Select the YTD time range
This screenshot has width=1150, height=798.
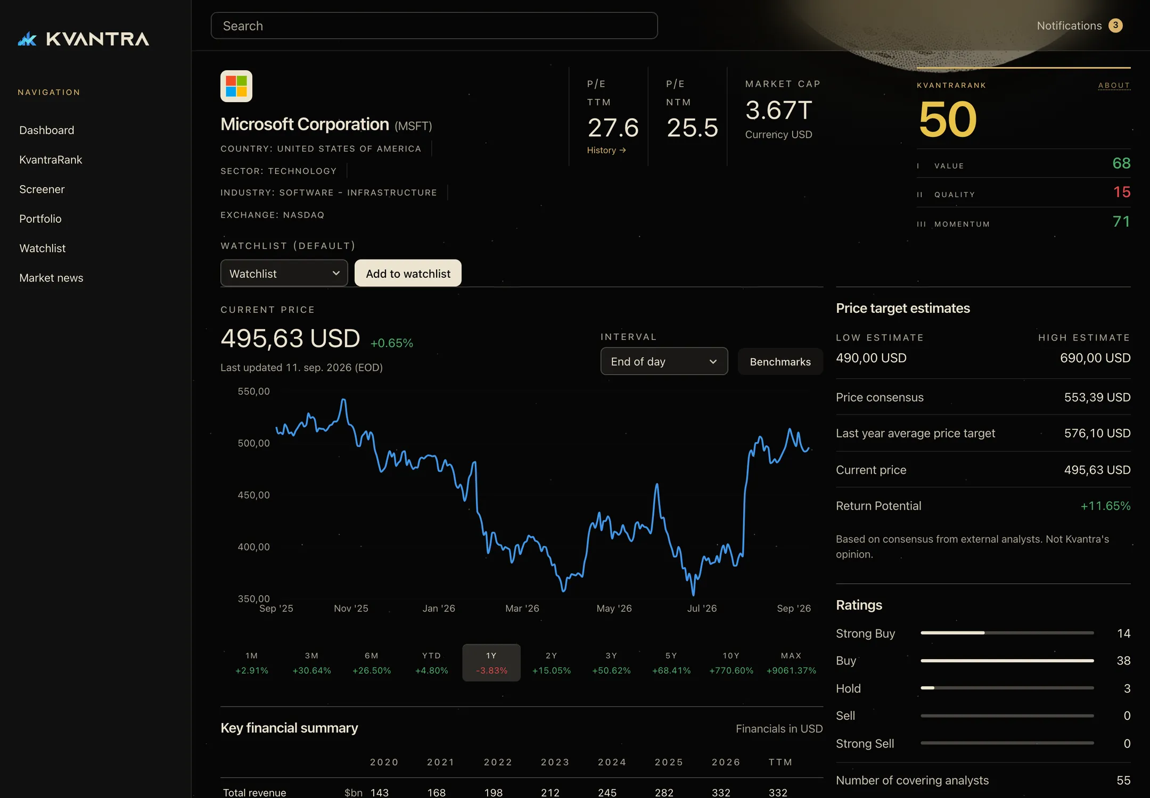click(431, 663)
